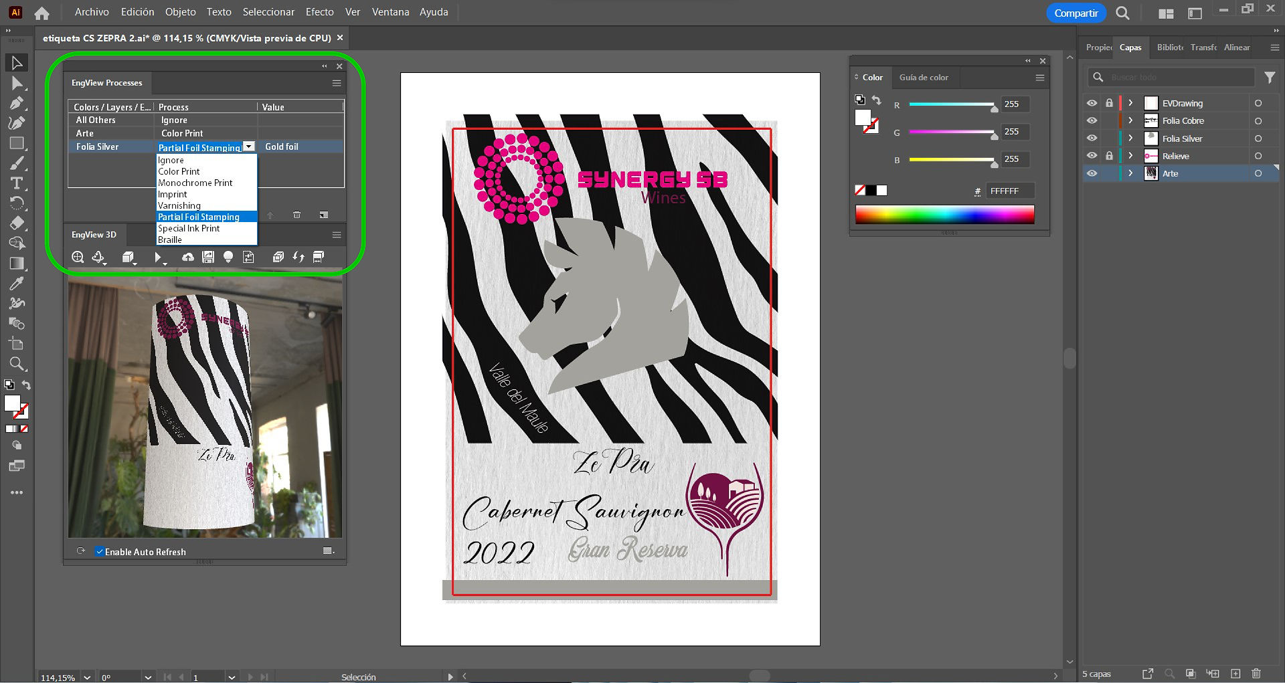Select the All Others row
1285x683 pixels.
[206, 120]
